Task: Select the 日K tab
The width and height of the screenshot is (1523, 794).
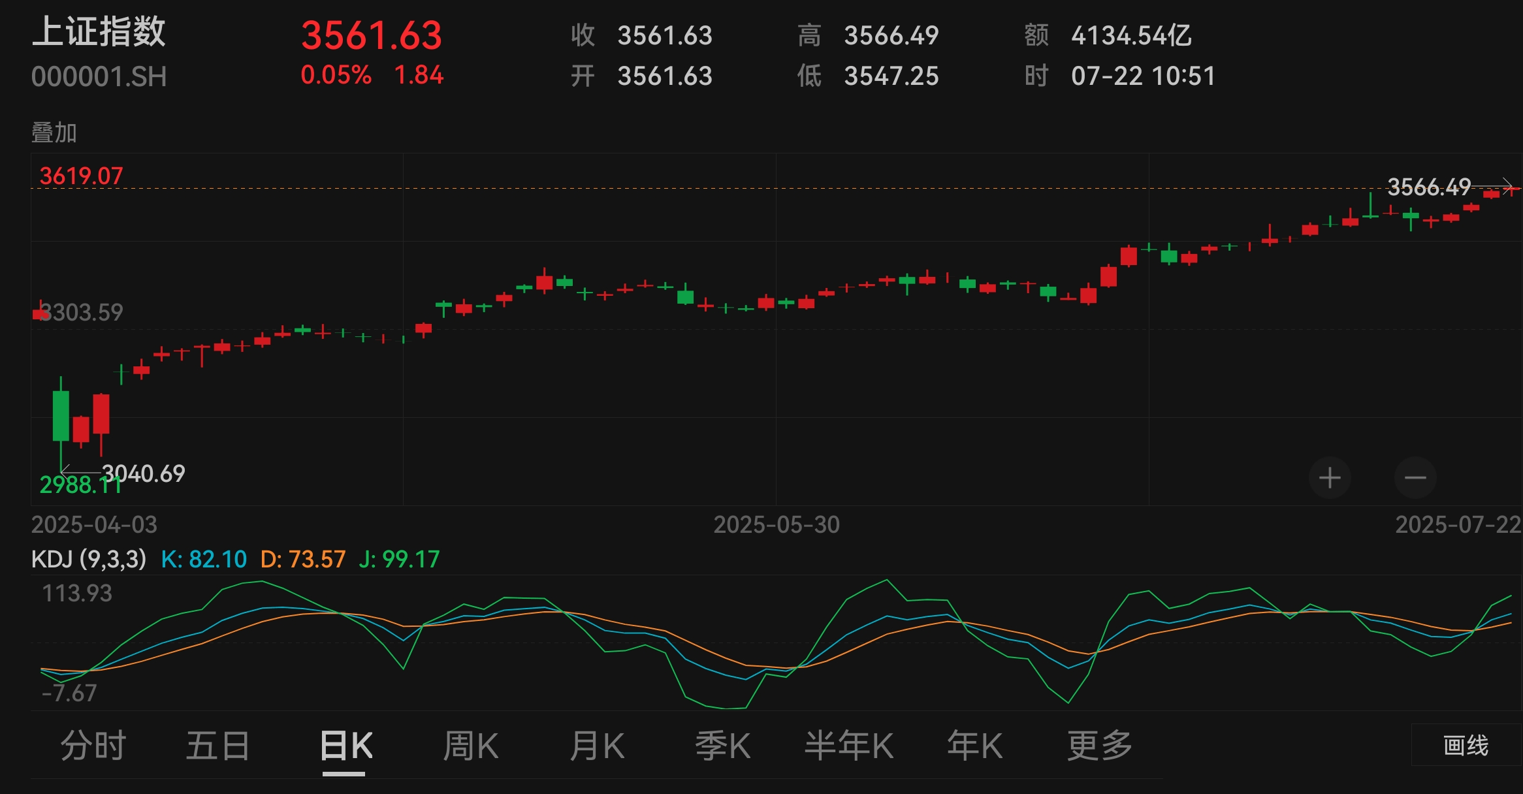Action: click(x=345, y=746)
